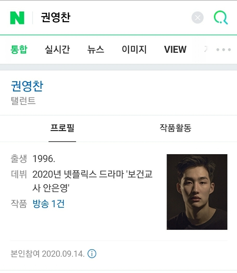Click the blue 권영찬 name heading
The height and width of the screenshot is (273, 237).
tap(27, 86)
